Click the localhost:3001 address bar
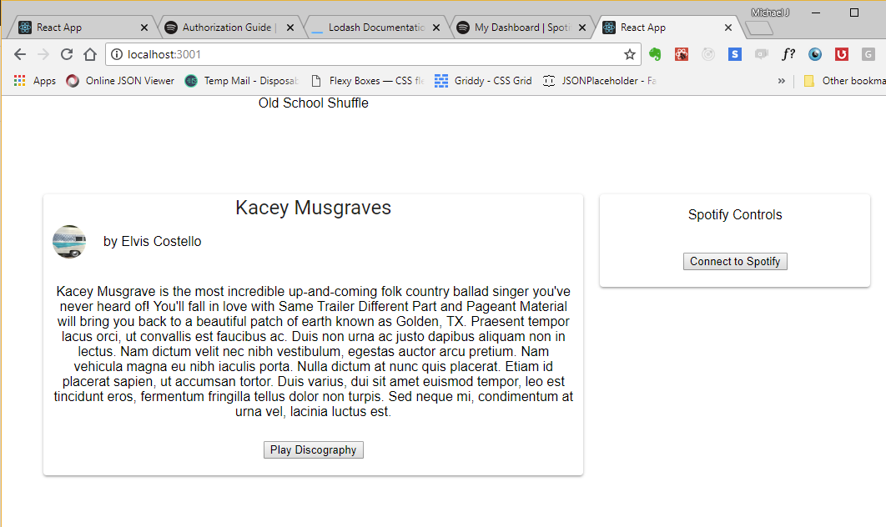This screenshot has height=527, width=886. tap(372, 54)
